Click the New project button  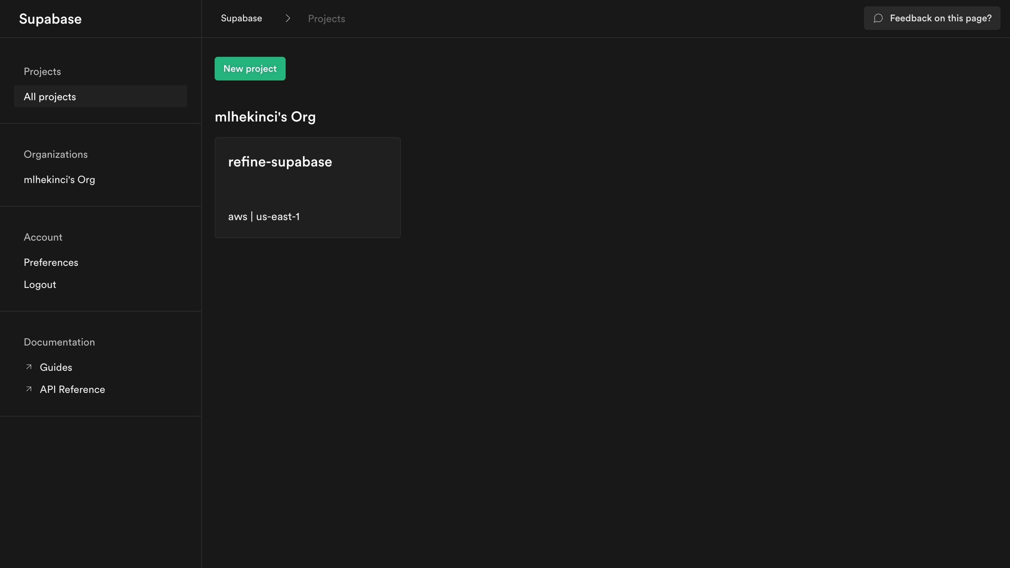[250, 68]
